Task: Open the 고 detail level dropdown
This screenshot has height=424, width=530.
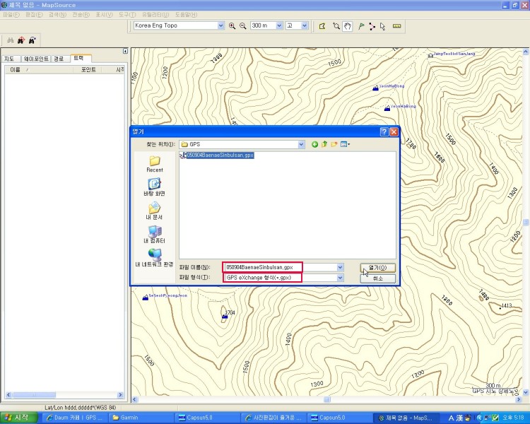Action: pos(305,25)
